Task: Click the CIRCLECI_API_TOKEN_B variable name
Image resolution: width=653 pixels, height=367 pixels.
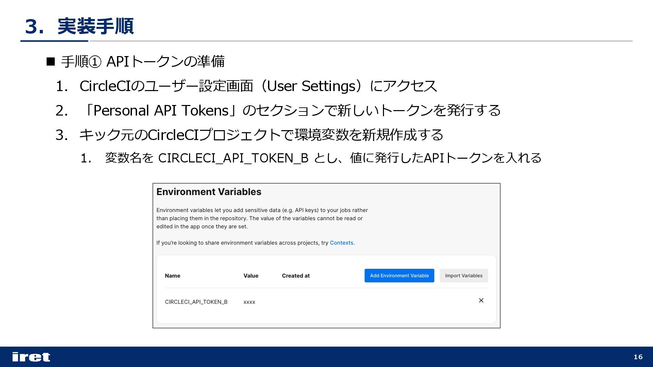Action: (196, 302)
